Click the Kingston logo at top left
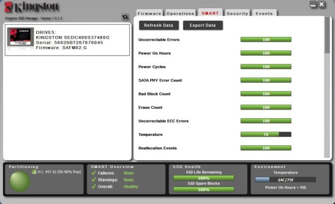The image size is (335, 204). 32,7
